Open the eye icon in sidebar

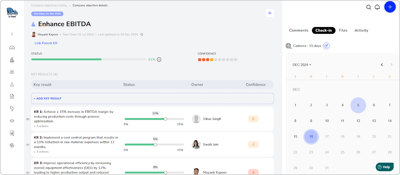coord(12,121)
